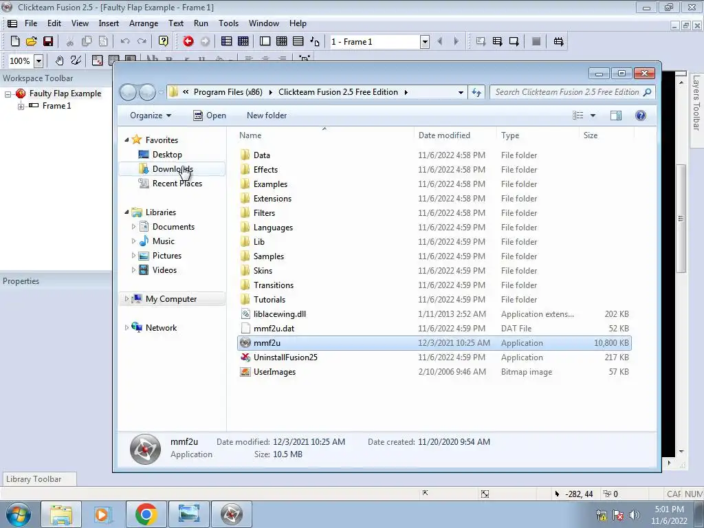704x528 pixels.
Task: Click the Cut scissors icon
Action: click(69, 41)
